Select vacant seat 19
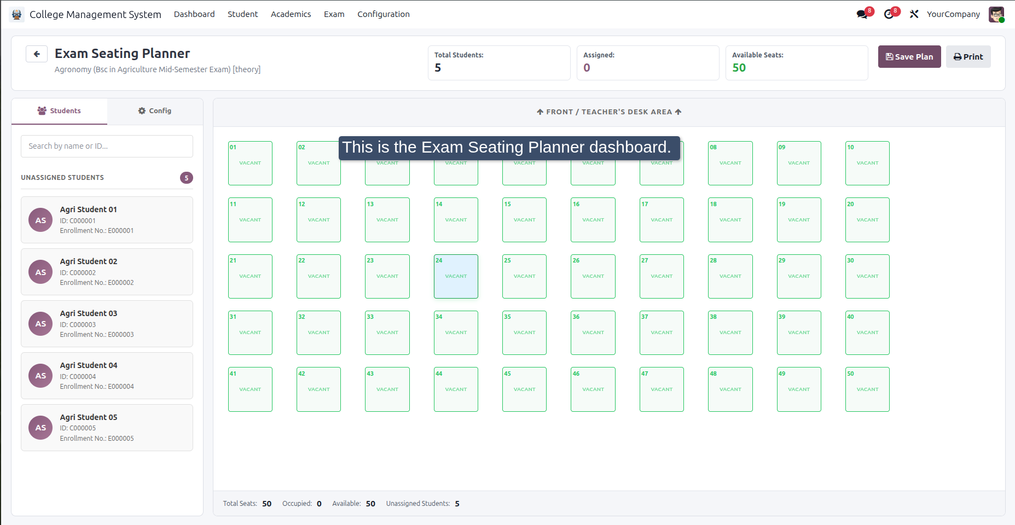The height and width of the screenshot is (525, 1015). pyautogui.click(x=799, y=220)
